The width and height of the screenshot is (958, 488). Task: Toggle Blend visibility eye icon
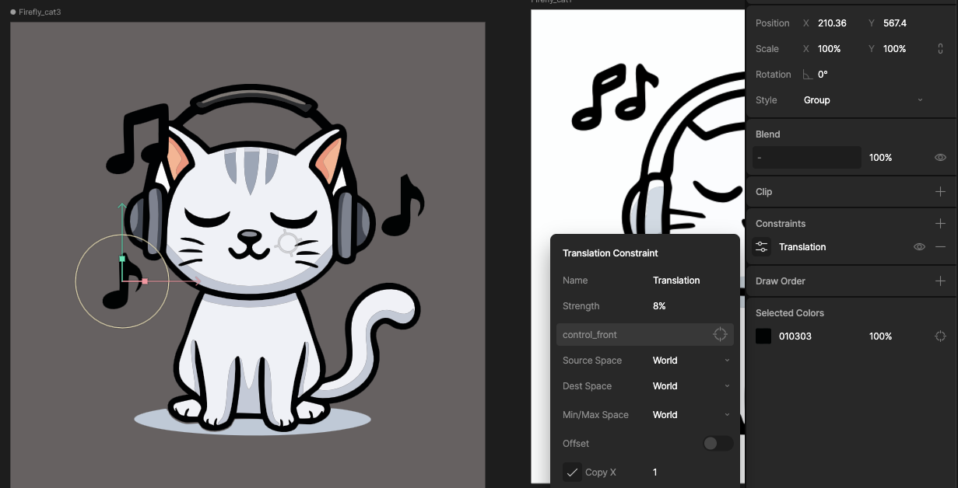(940, 158)
